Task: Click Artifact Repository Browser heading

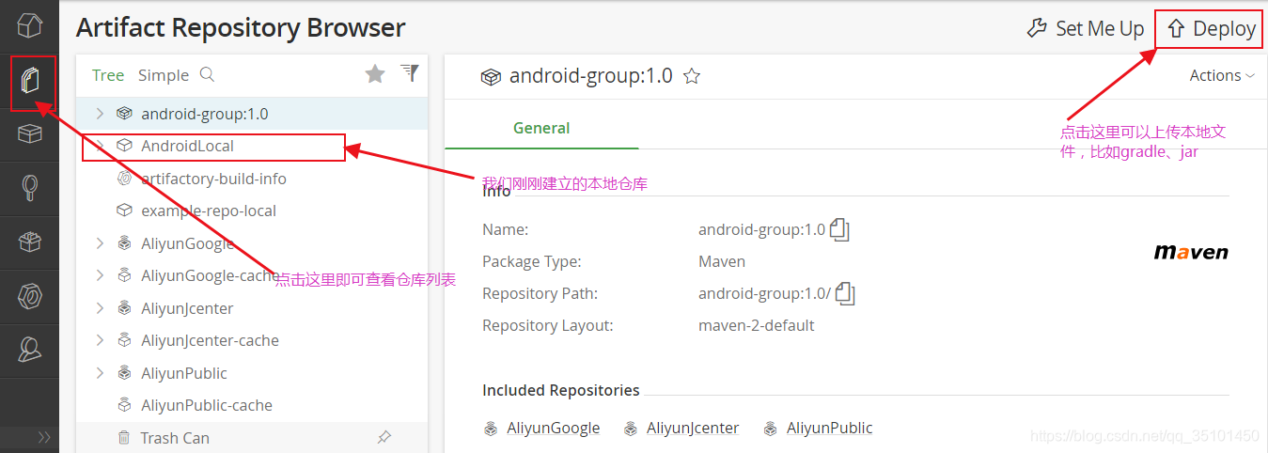Action: [241, 28]
